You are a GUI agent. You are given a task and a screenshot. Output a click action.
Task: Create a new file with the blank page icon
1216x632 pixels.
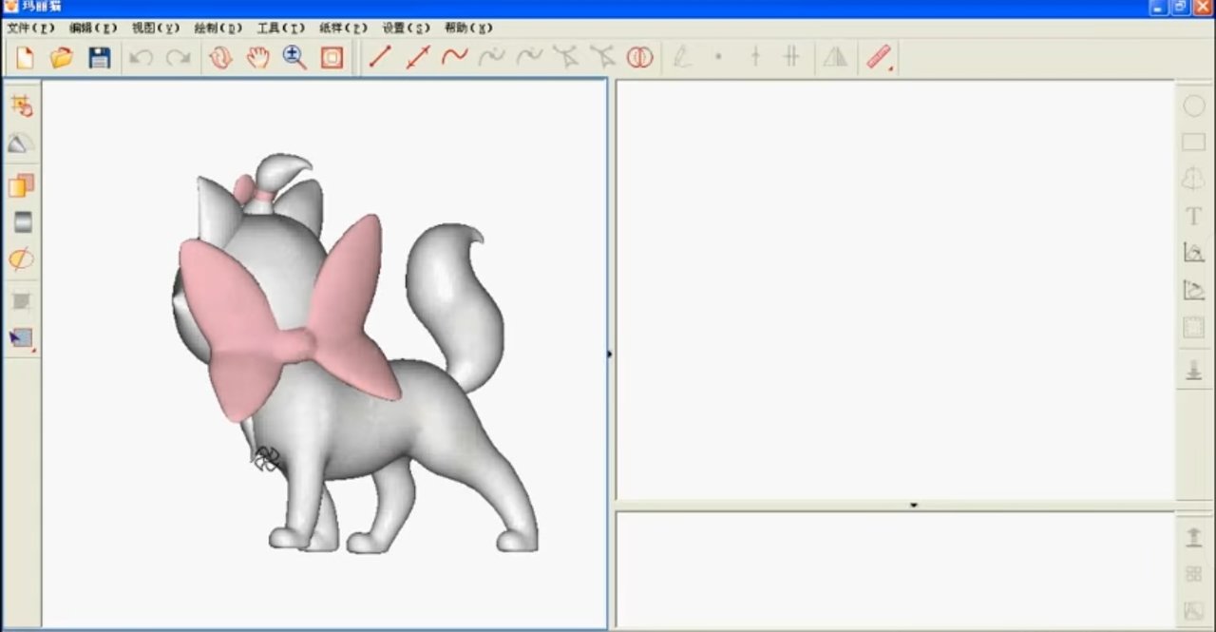click(25, 58)
